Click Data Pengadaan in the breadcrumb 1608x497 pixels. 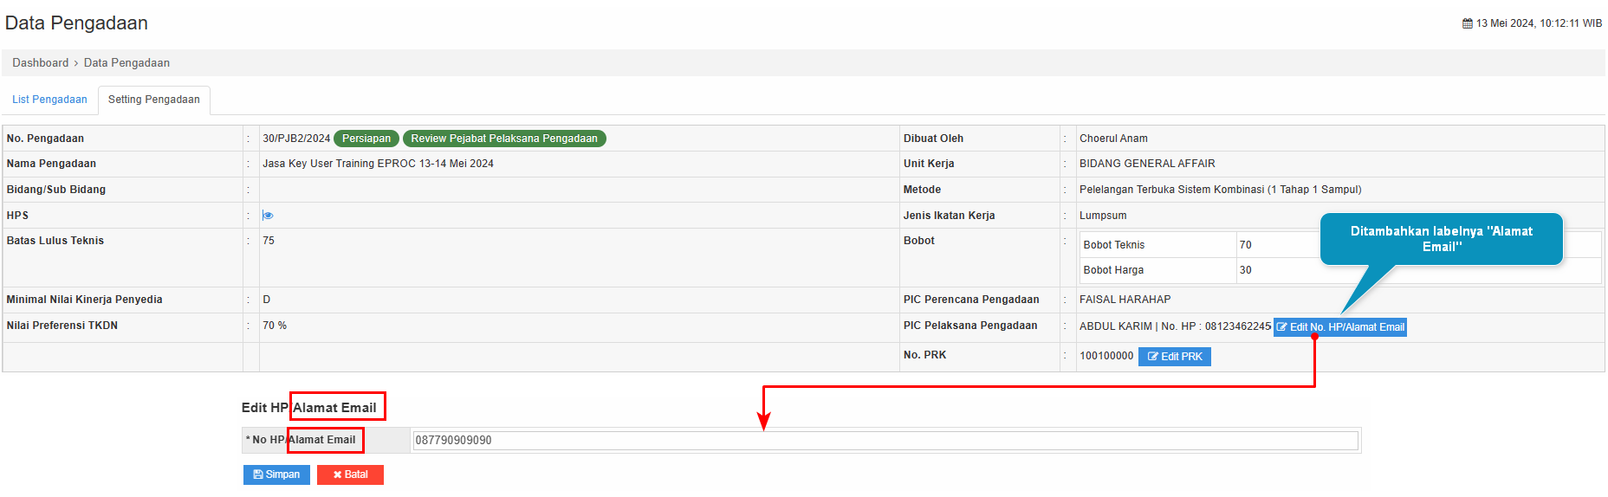pos(126,63)
